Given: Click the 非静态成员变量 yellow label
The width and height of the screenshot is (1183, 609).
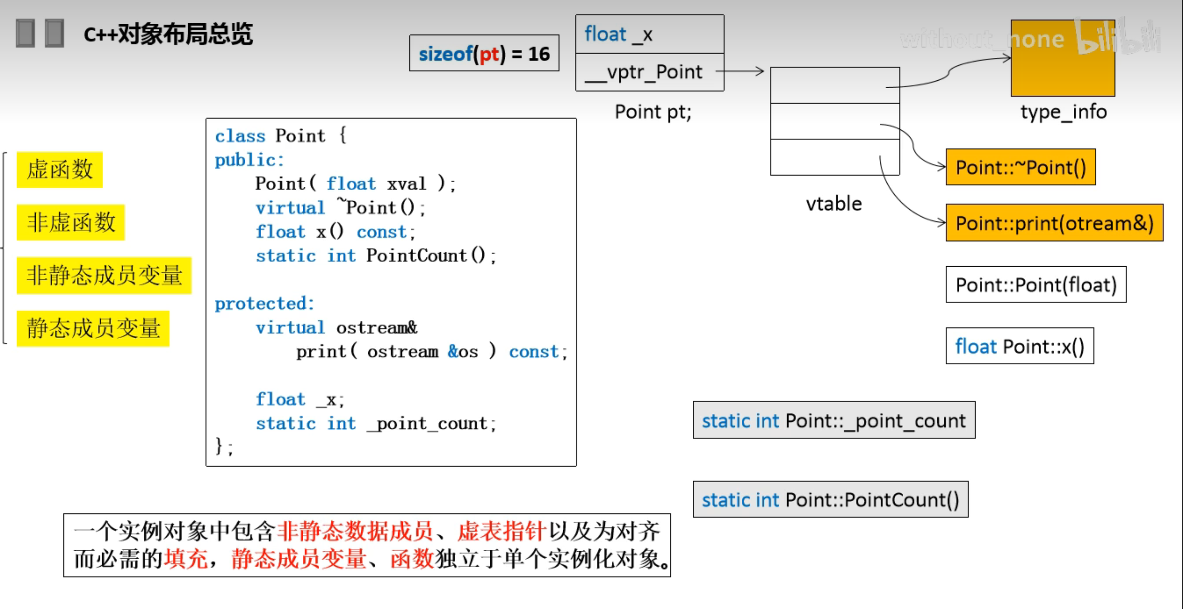Looking at the screenshot, I should [104, 276].
